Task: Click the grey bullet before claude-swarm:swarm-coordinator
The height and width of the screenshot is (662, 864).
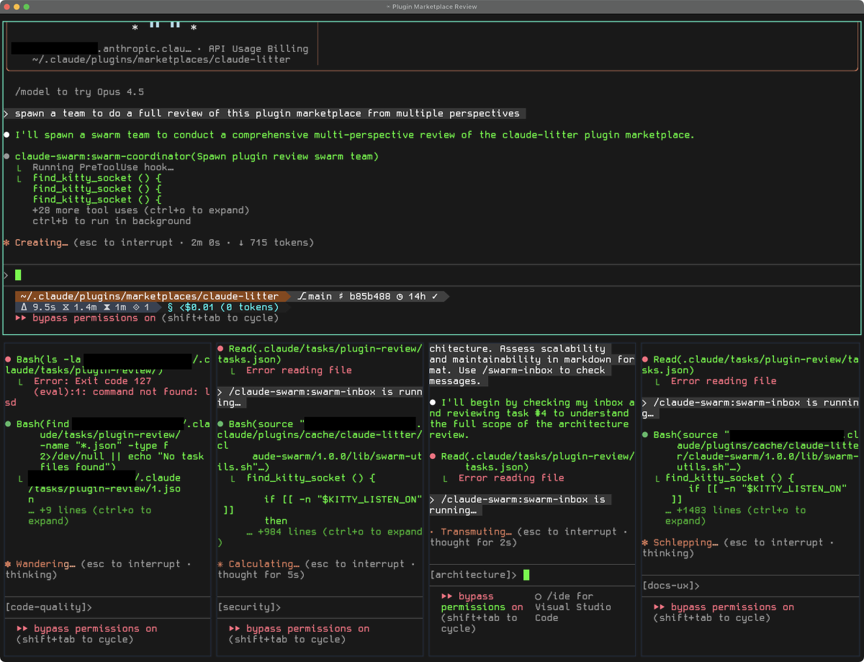Action: [x=6, y=156]
